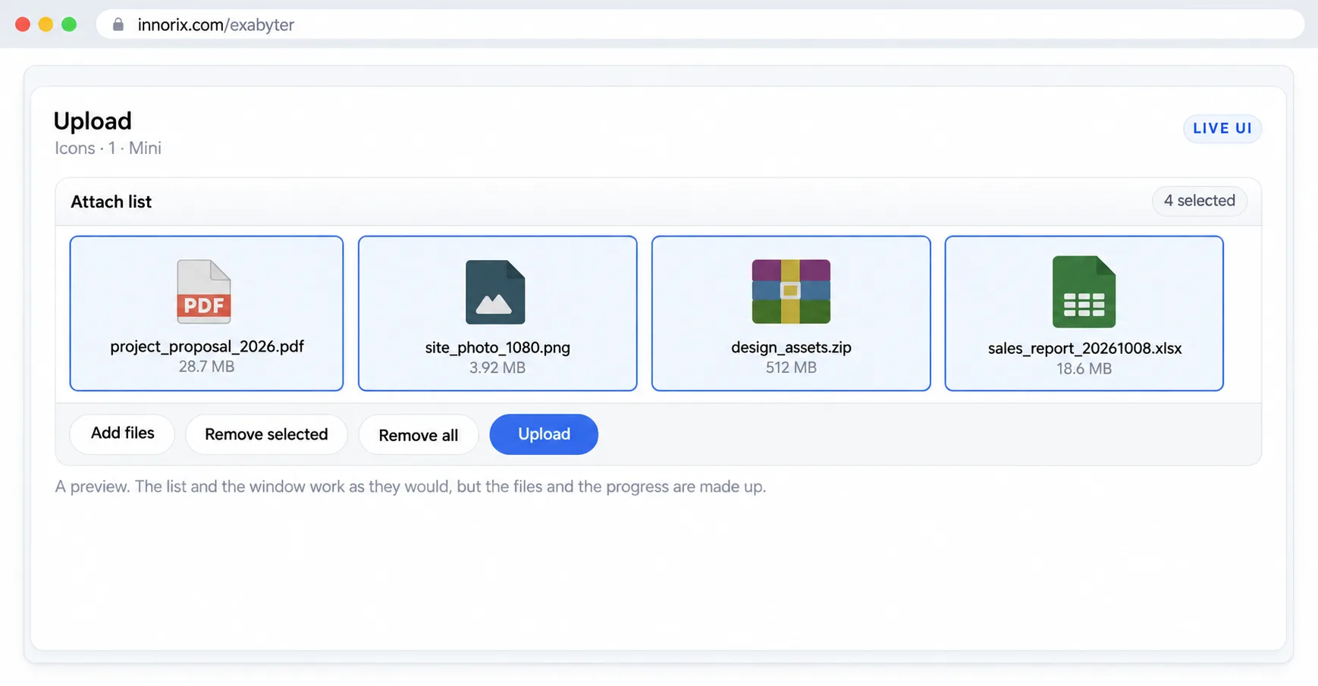The width and height of the screenshot is (1318, 686).
Task: Start the Upload with blue button
Action: click(x=544, y=434)
